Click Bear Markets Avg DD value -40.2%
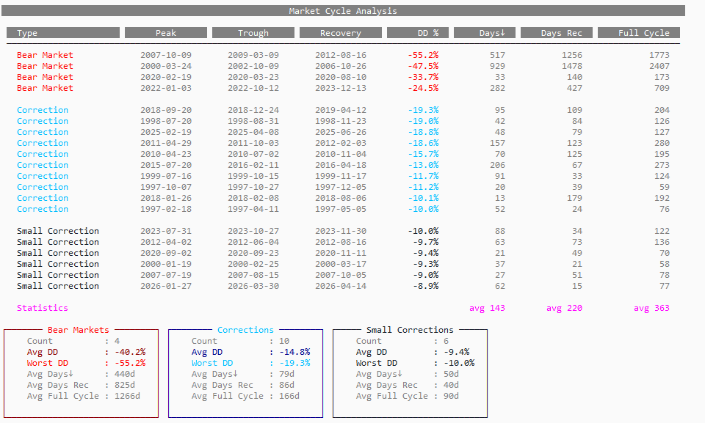This screenshot has height=423, width=705. point(130,352)
